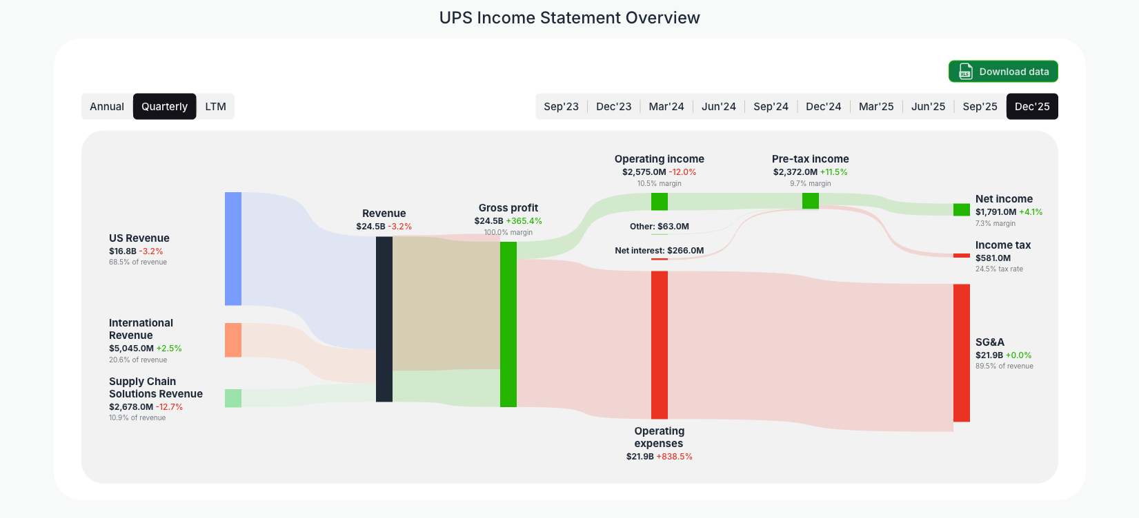Click the Net income label

pos(1003,198)
